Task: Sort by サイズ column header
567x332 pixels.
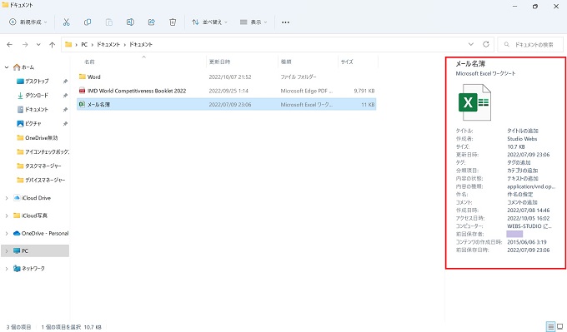Action: (x=347, y=62)
